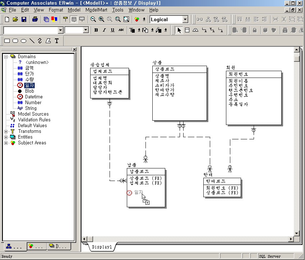305x260 pixels.
Task: Switch to the Display1 diagram tab
Action: pos(102,247)
